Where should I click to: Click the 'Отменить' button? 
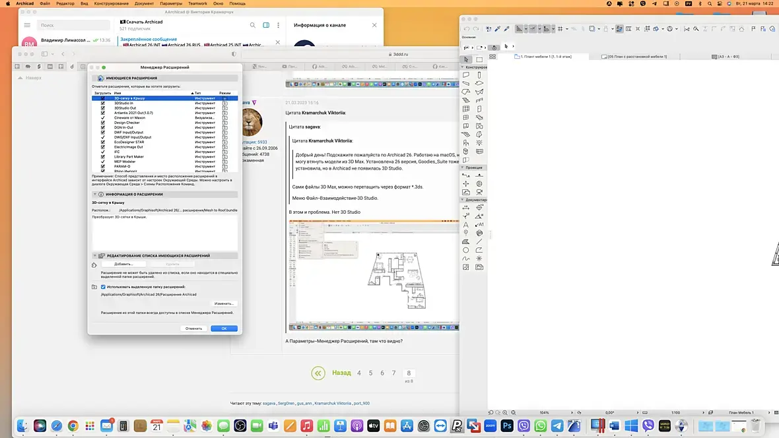(x=193, y=328)
